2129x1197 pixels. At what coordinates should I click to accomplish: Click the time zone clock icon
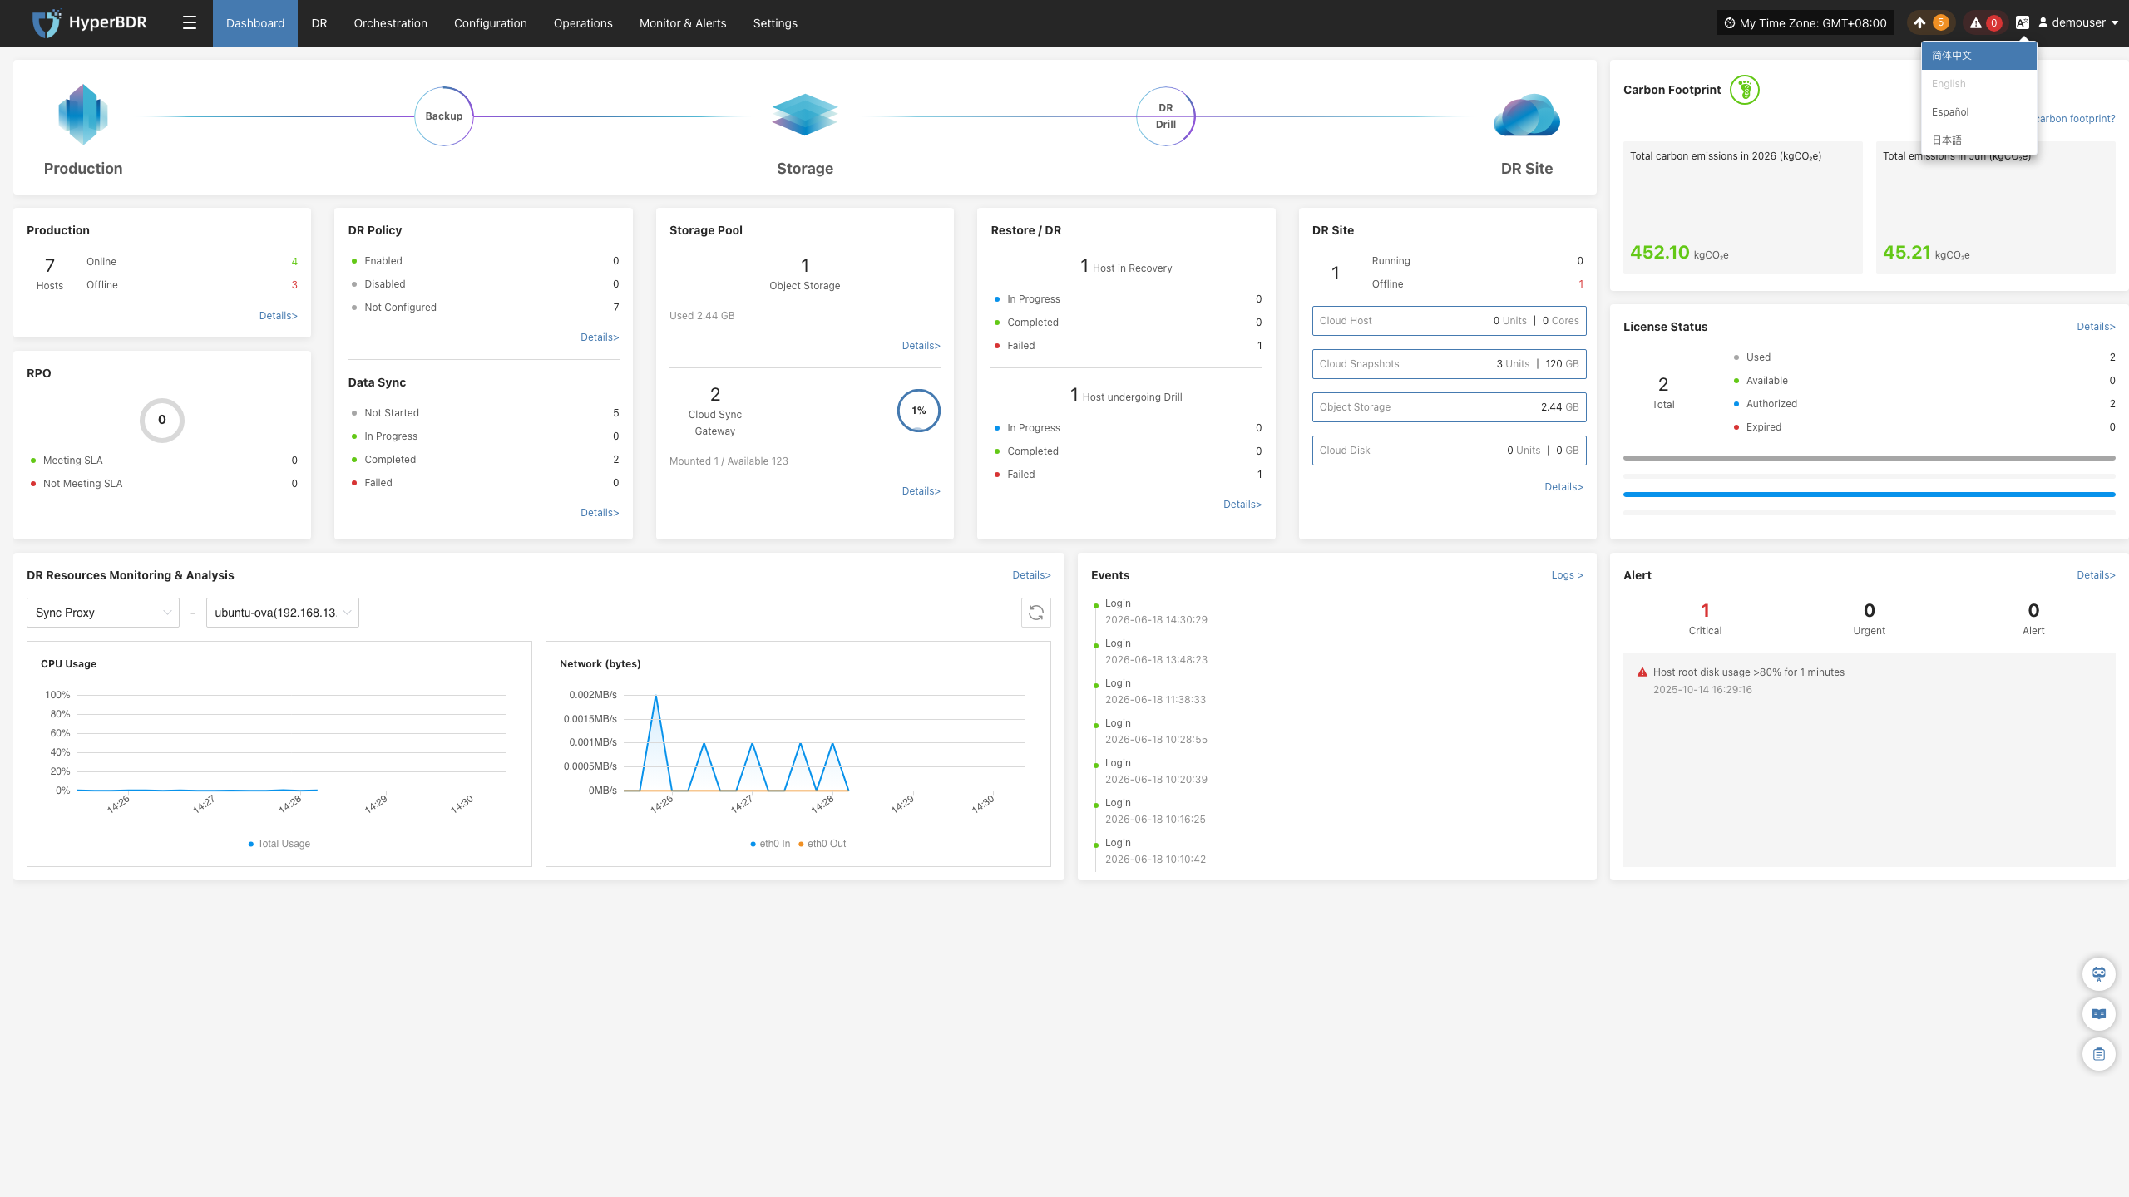click(1730, 23)
